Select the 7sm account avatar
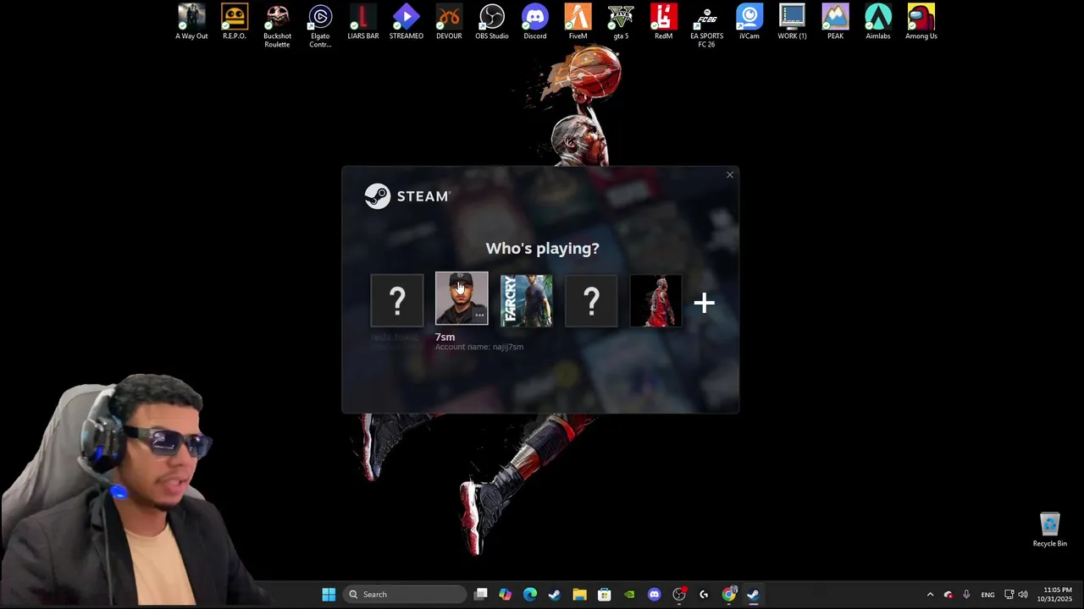 click(x=462, y=299)
